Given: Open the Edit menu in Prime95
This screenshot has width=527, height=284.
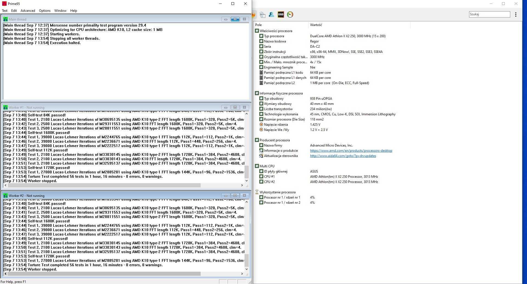Looking at the screenshot, I should click(14, 11).
